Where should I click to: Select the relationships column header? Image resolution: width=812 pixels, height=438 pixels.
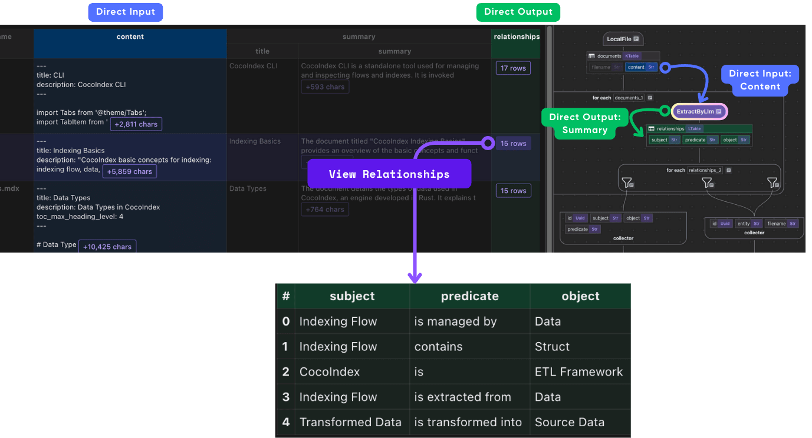516,37
